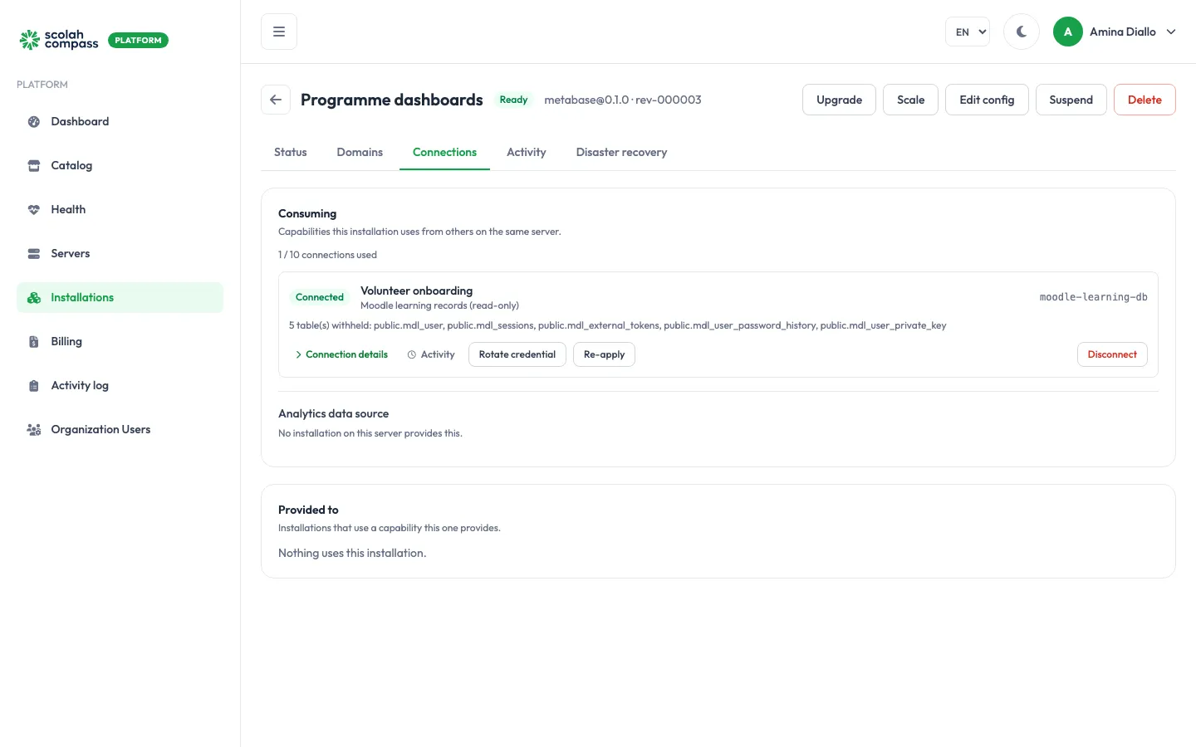Open Dashboard via its sidebar icon
The width and height of the screenshot is (1196, 747).
click(34, 122)
